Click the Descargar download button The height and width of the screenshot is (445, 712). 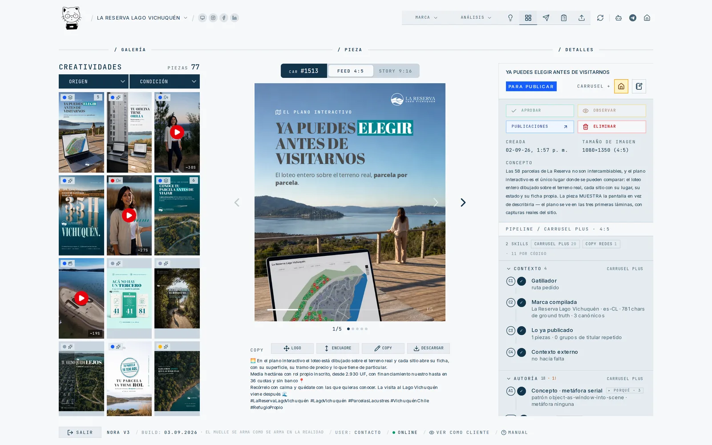429,348
